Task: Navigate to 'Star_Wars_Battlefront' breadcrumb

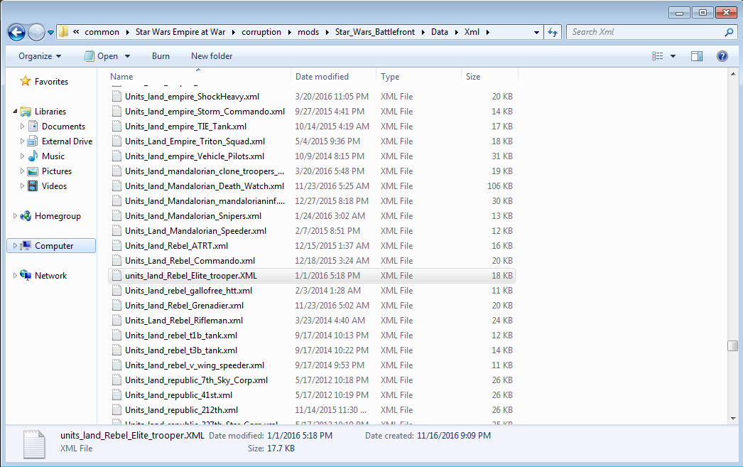Action: tap(375, 32)
